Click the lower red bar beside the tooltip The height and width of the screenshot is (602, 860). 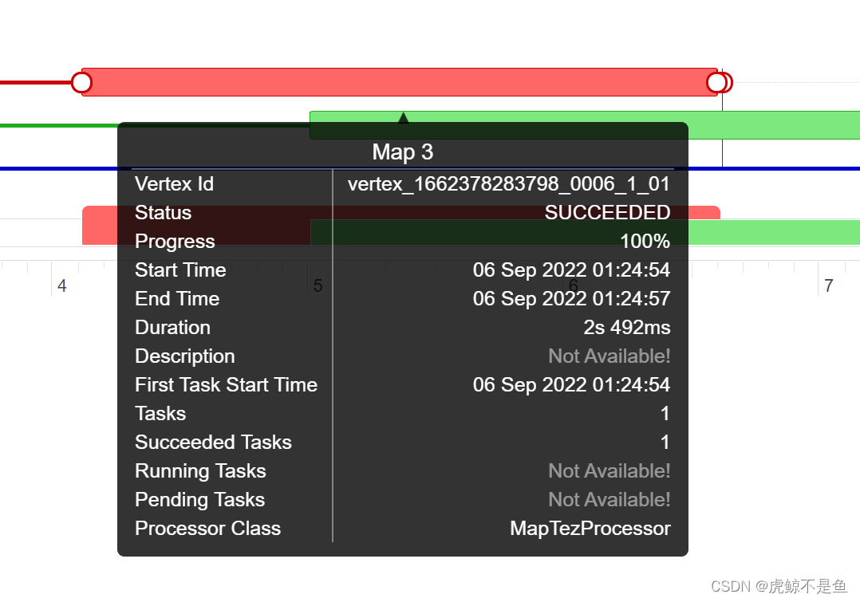click(100, 225)
